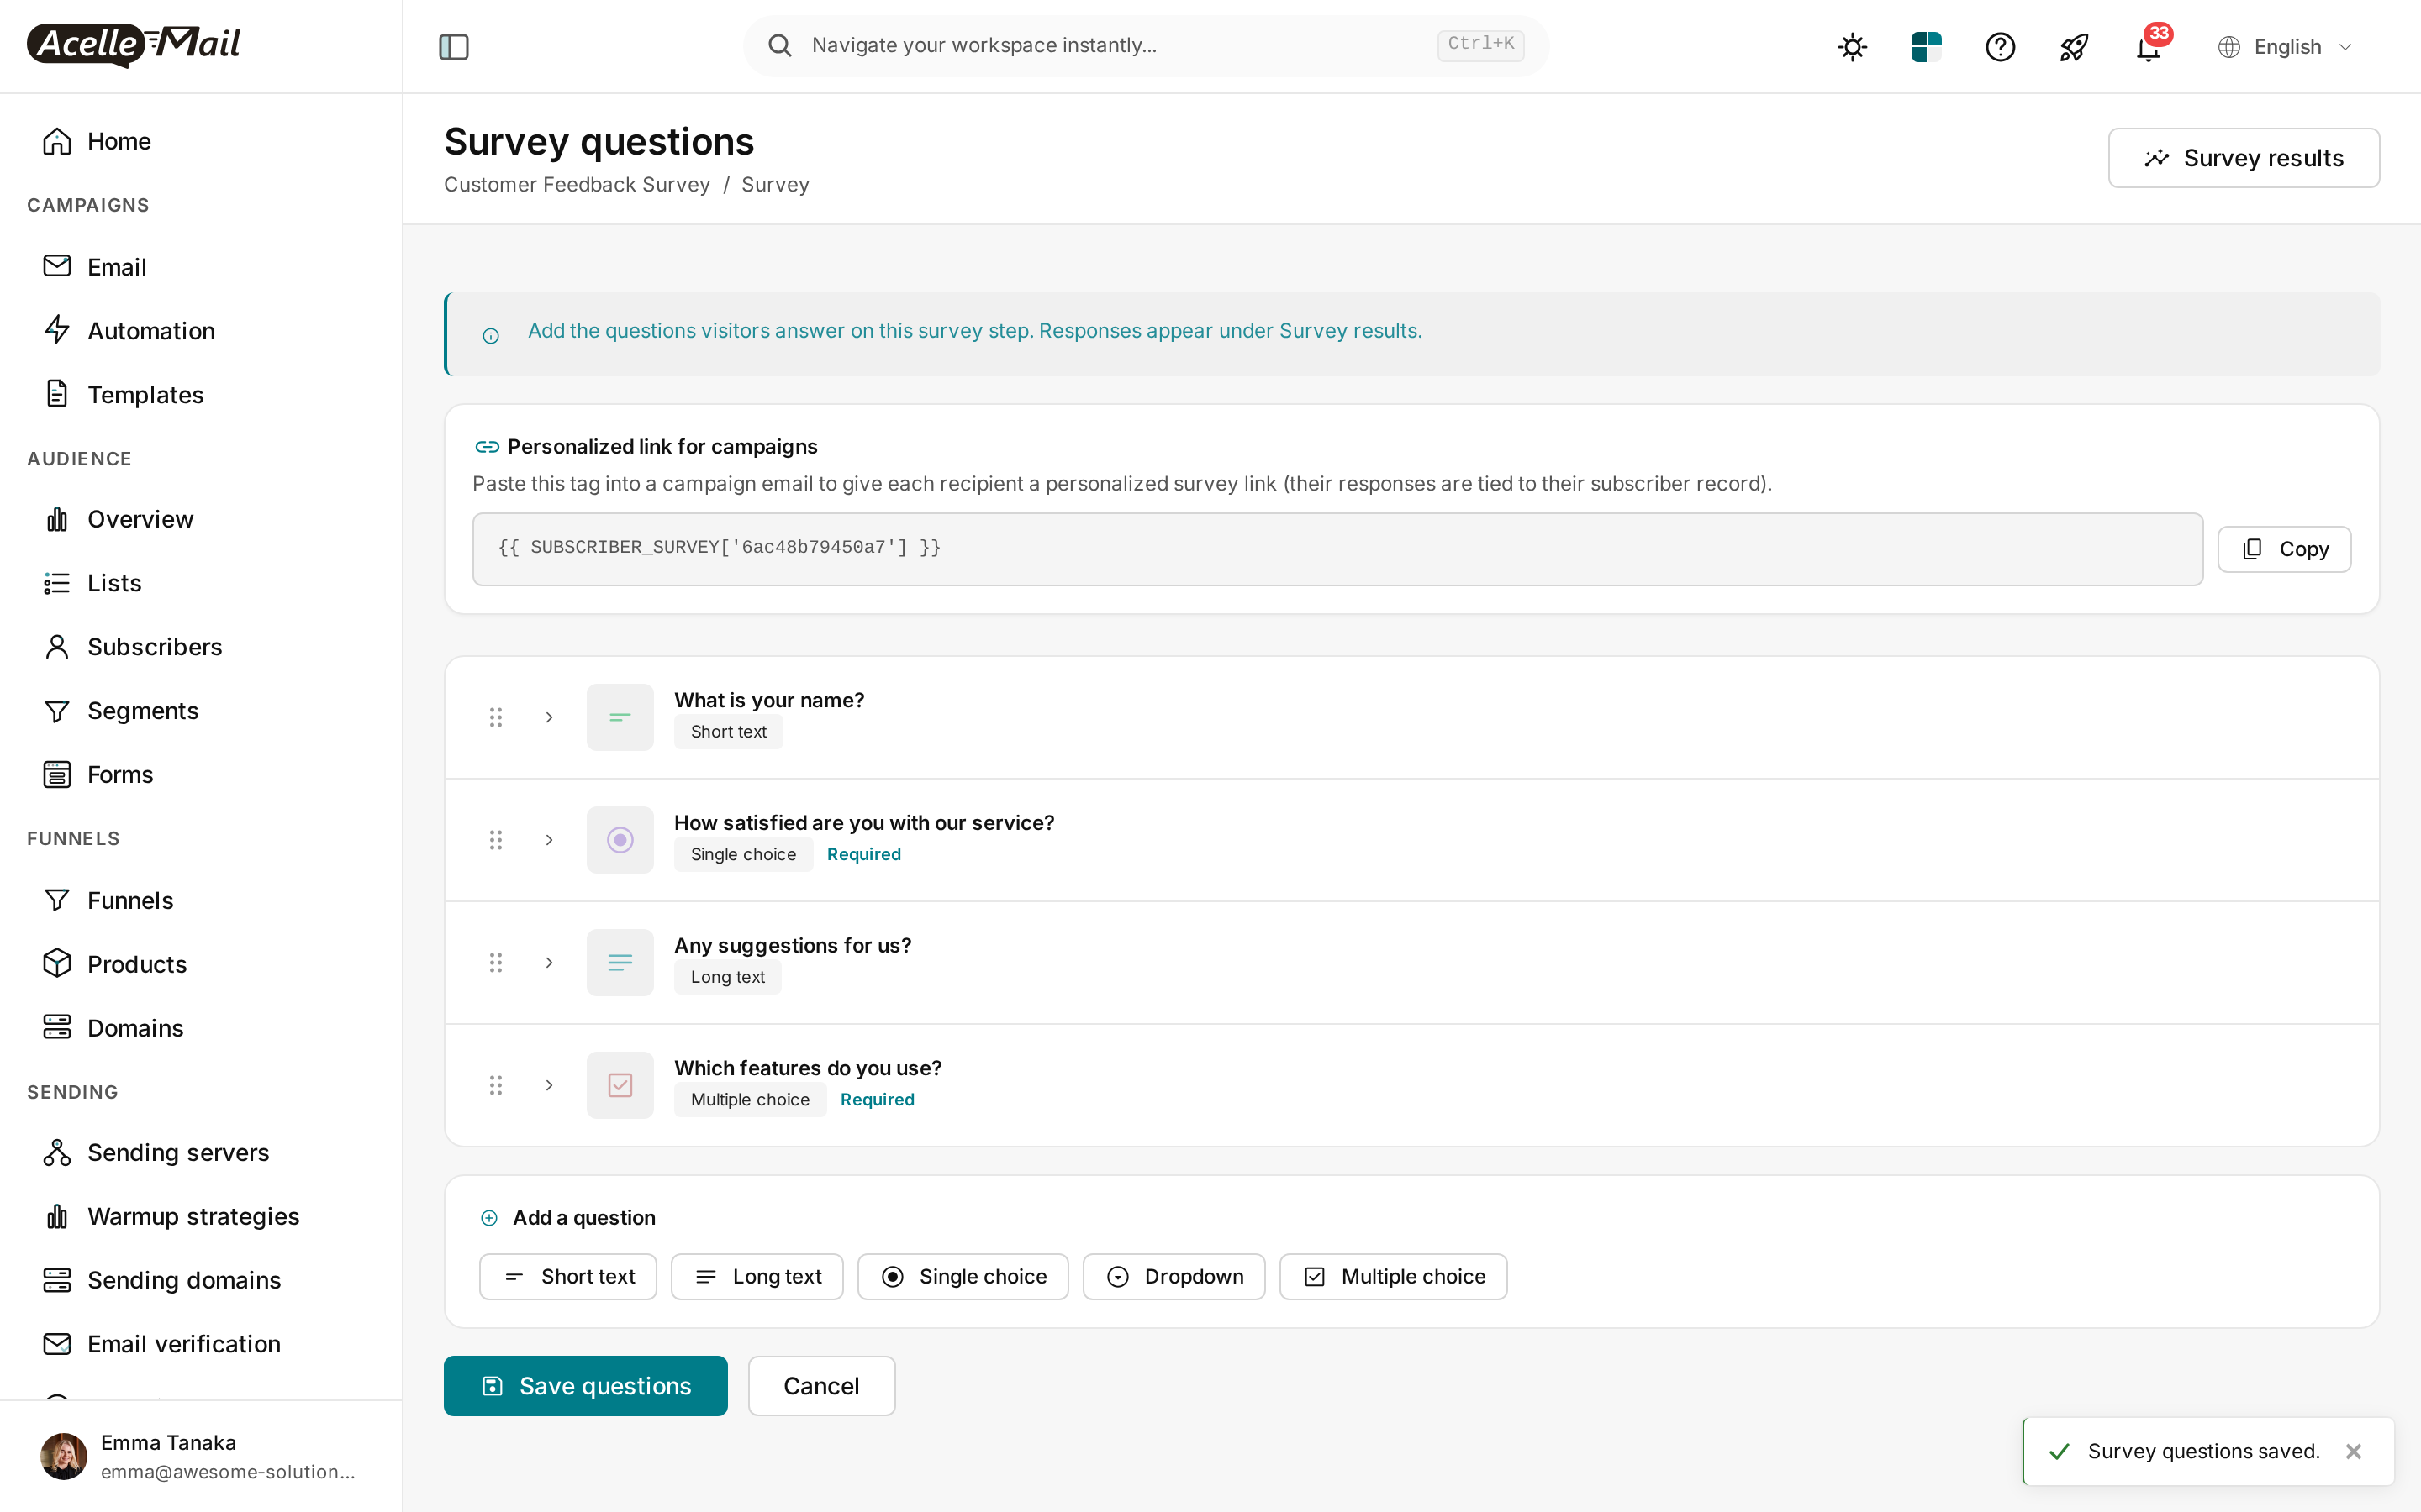Toggle the sidebar collapse icon

[453, 46]
